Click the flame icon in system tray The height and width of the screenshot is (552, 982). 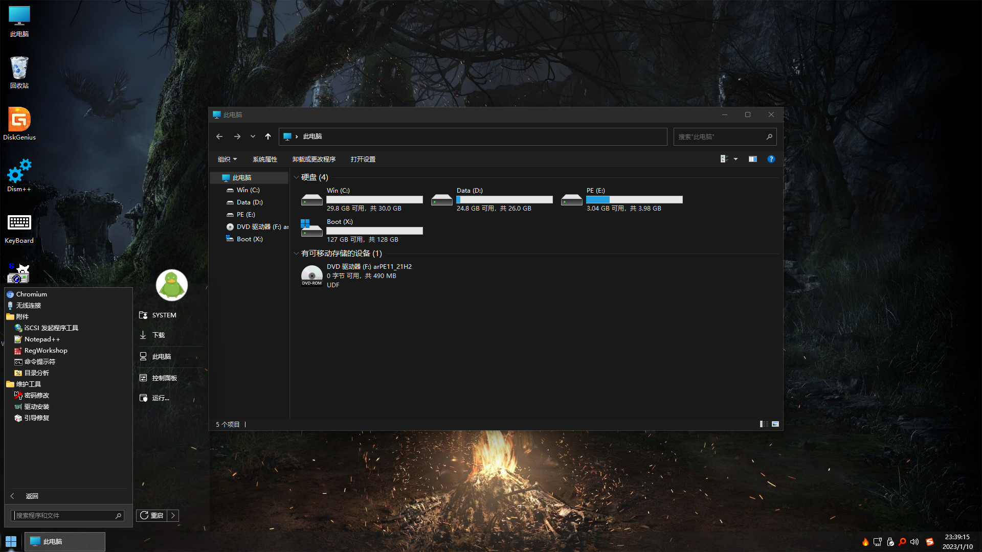click(x=865, y=542)
